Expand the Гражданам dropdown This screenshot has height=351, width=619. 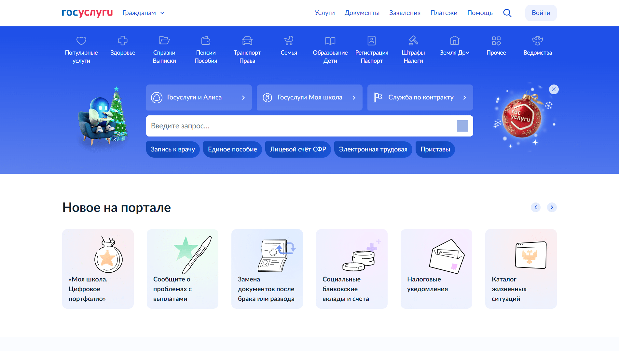click(144, 13)
